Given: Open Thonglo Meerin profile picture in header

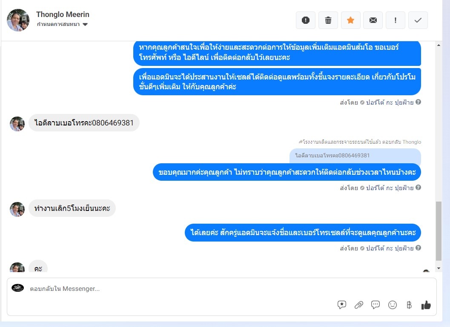Looking at the screenshot, I should [x=18, y=20].
